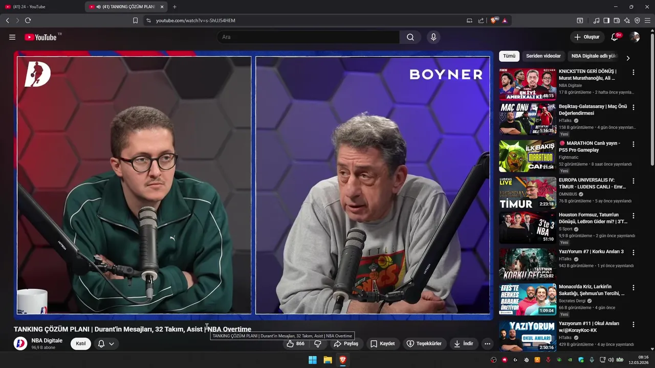Open the share page icon in address bar
The width and height of the screenshot is (655, 368).
pos(481,20)
